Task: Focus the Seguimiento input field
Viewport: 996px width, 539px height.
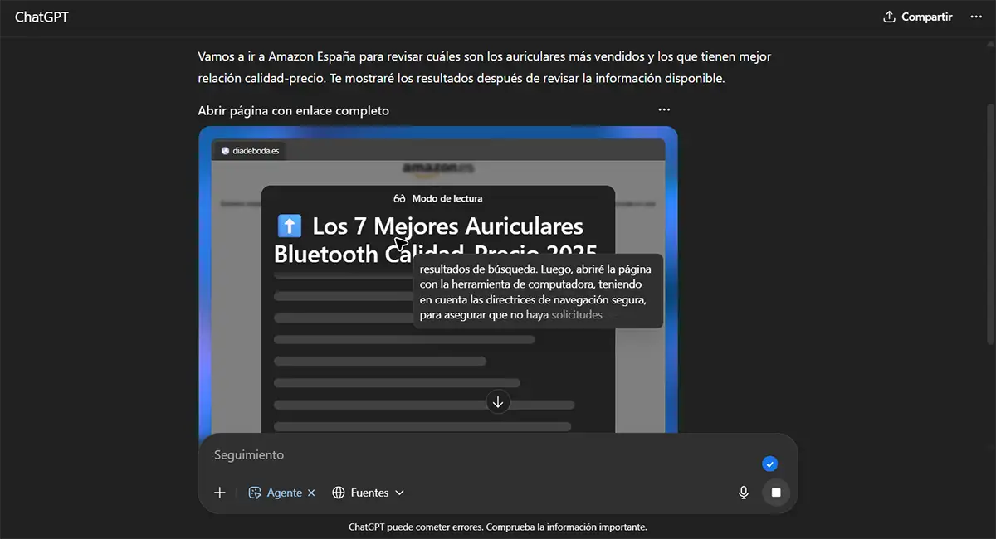Action: pos(481,455)
